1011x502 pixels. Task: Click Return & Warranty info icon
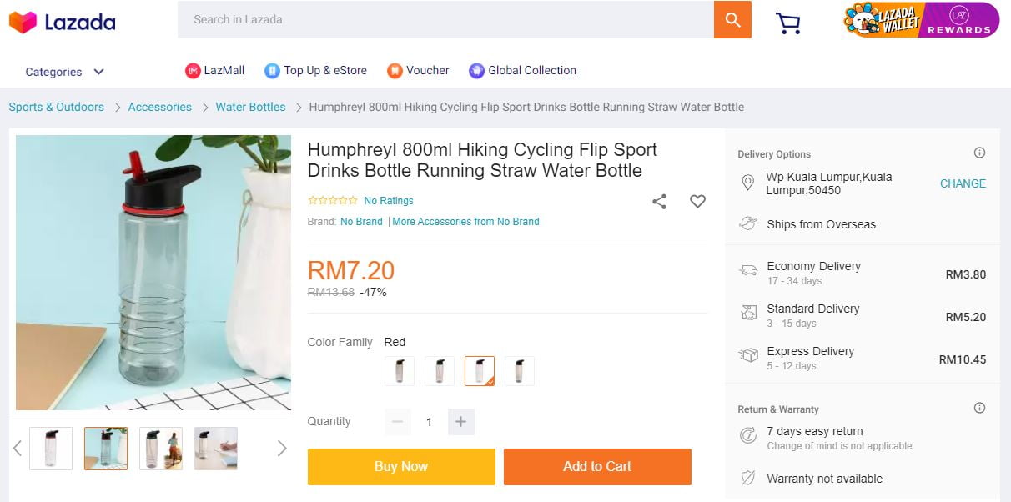[979, 409]
